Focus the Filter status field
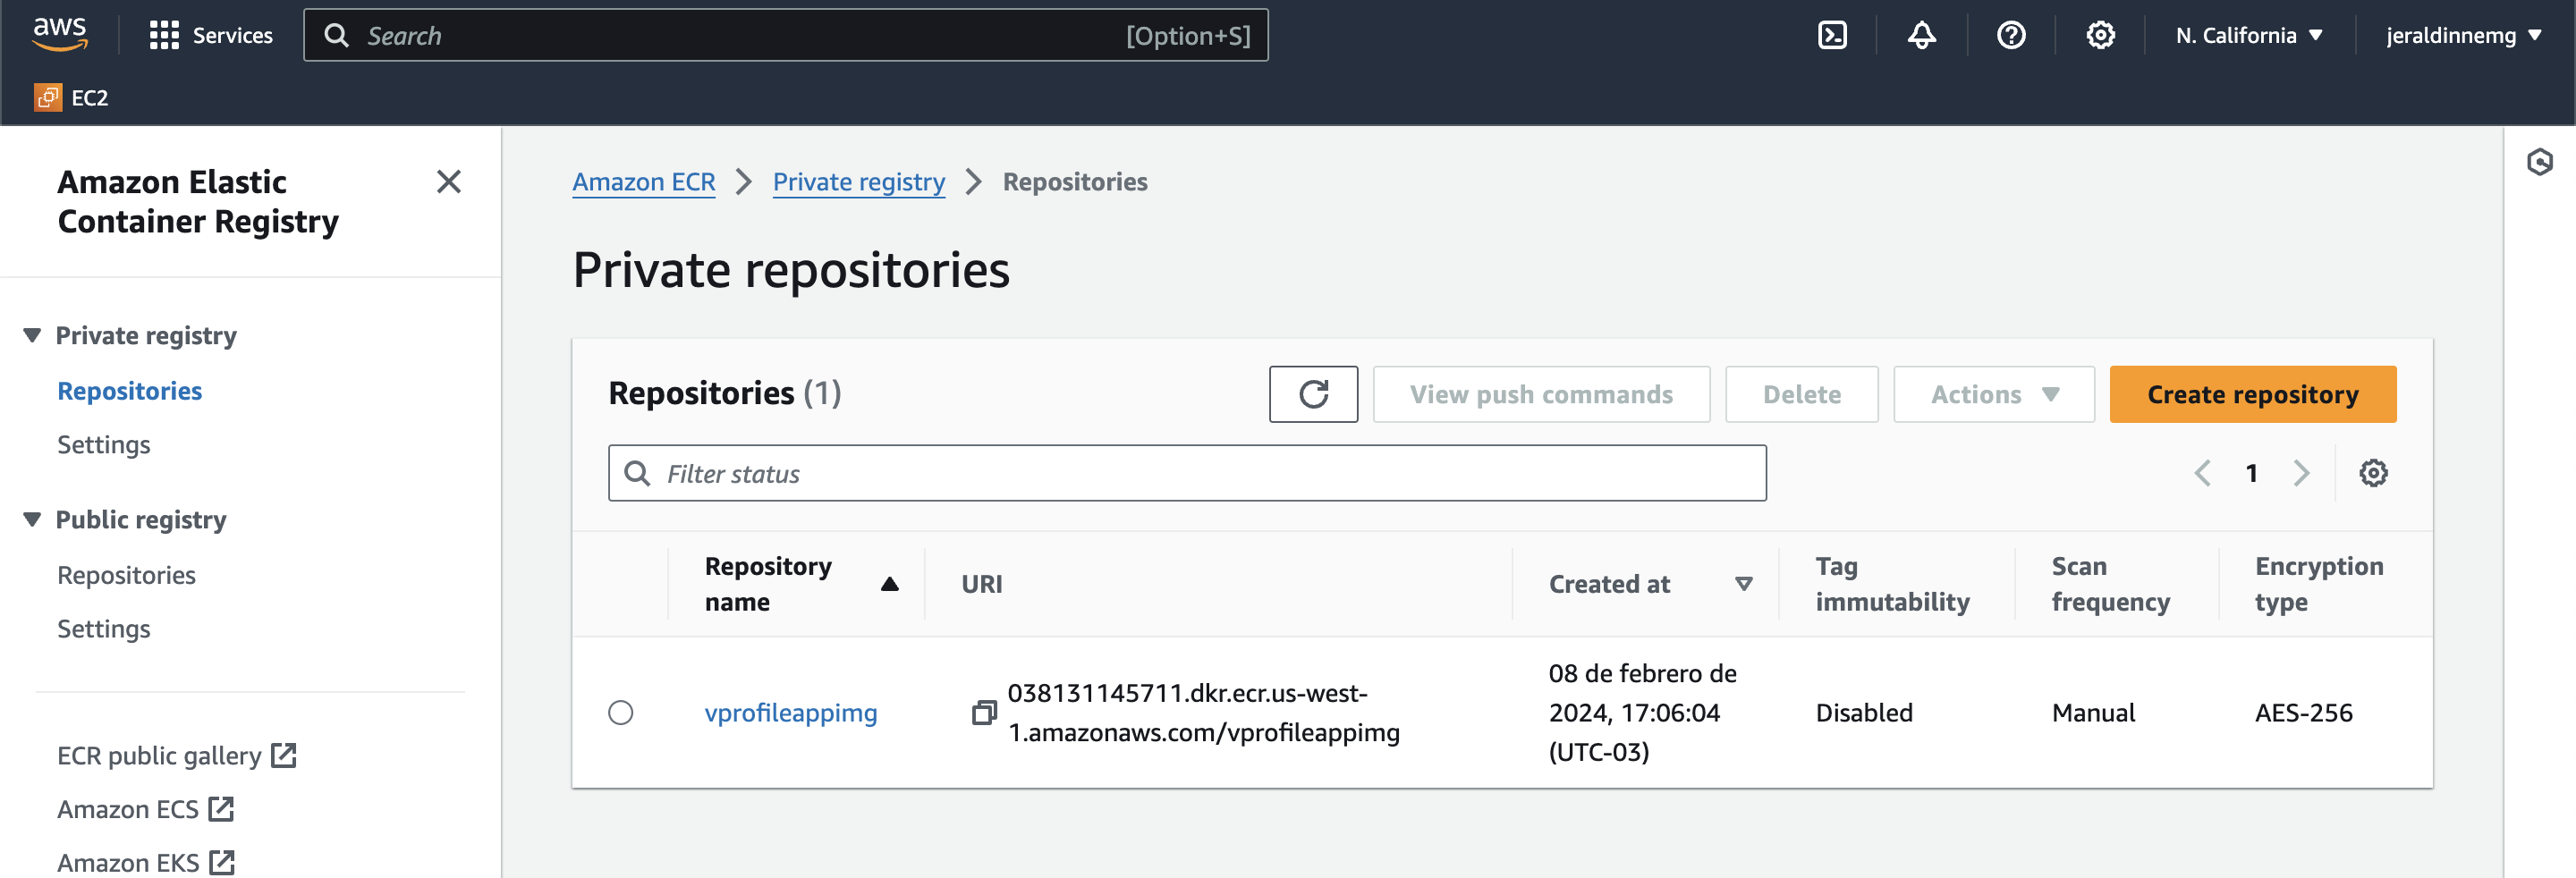 [1186, 473]
